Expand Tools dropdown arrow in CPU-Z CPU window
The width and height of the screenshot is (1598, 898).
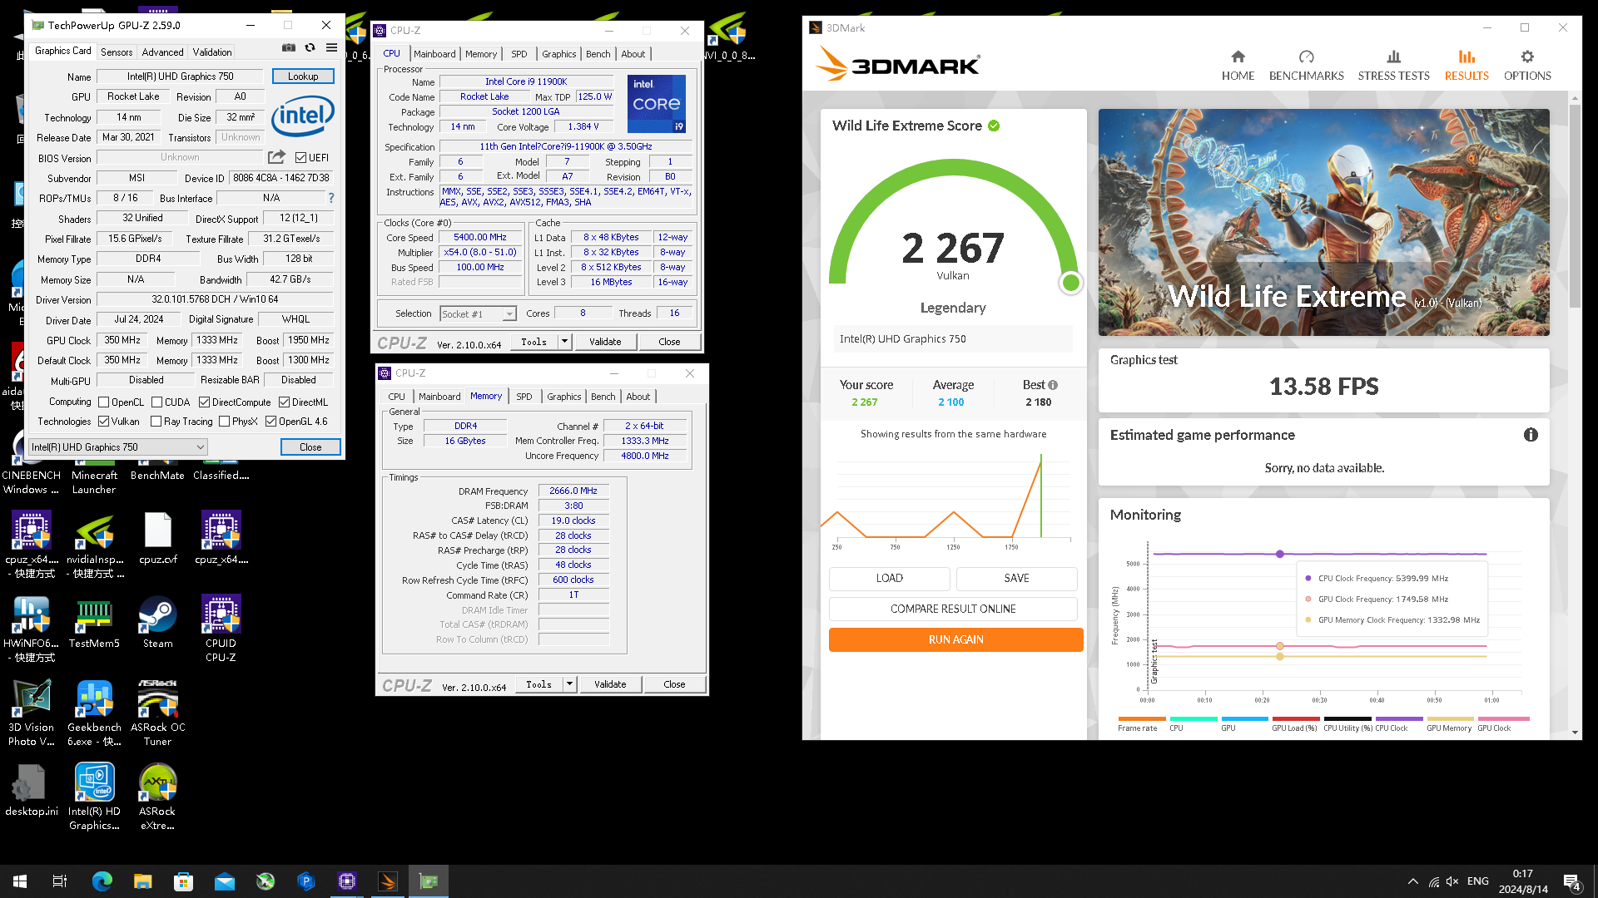(x=564, y=341)
